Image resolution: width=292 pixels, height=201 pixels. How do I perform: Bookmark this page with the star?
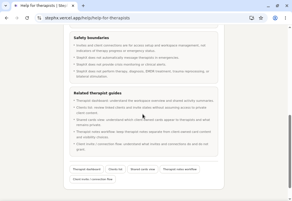pos(261,18)
